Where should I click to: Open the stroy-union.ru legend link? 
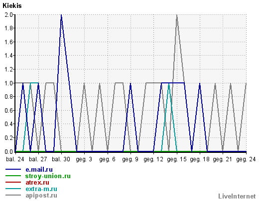(x=48, y=176)
